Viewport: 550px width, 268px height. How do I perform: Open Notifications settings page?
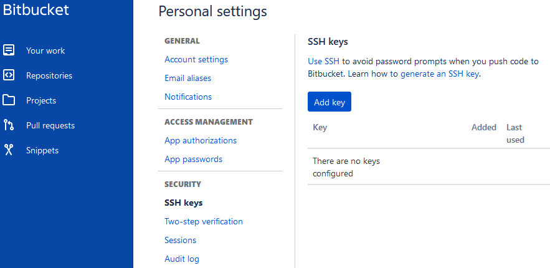click(x=188, y=97)
